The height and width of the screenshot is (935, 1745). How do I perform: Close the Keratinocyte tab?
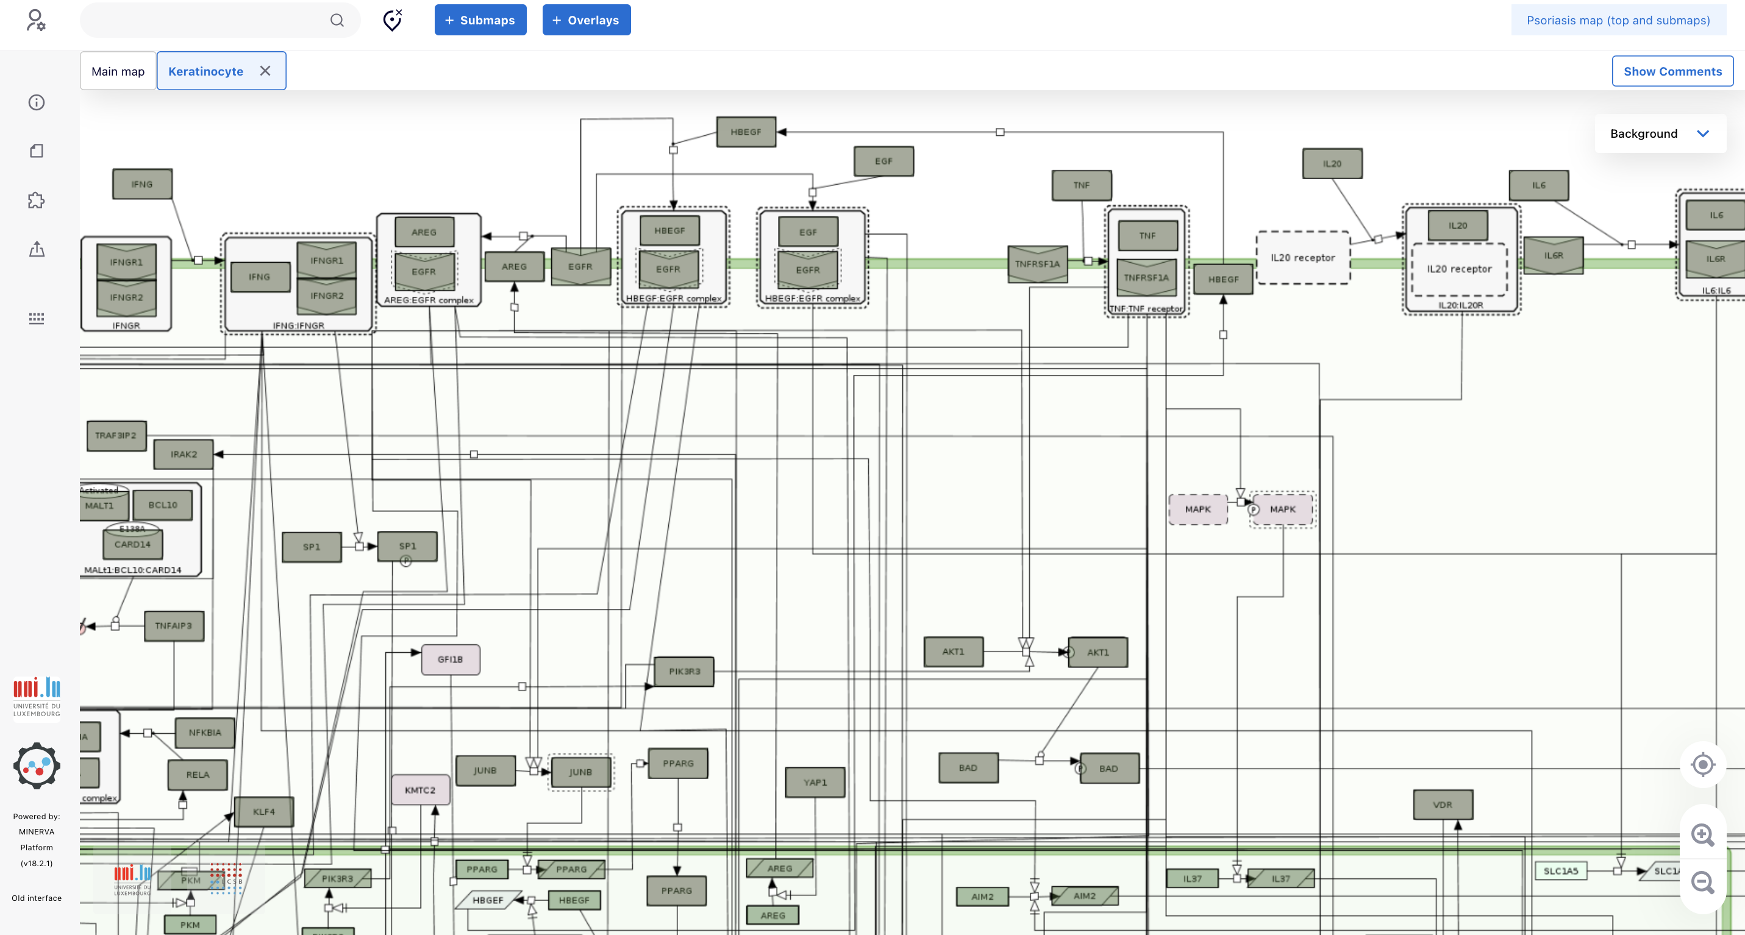point(266,71)
